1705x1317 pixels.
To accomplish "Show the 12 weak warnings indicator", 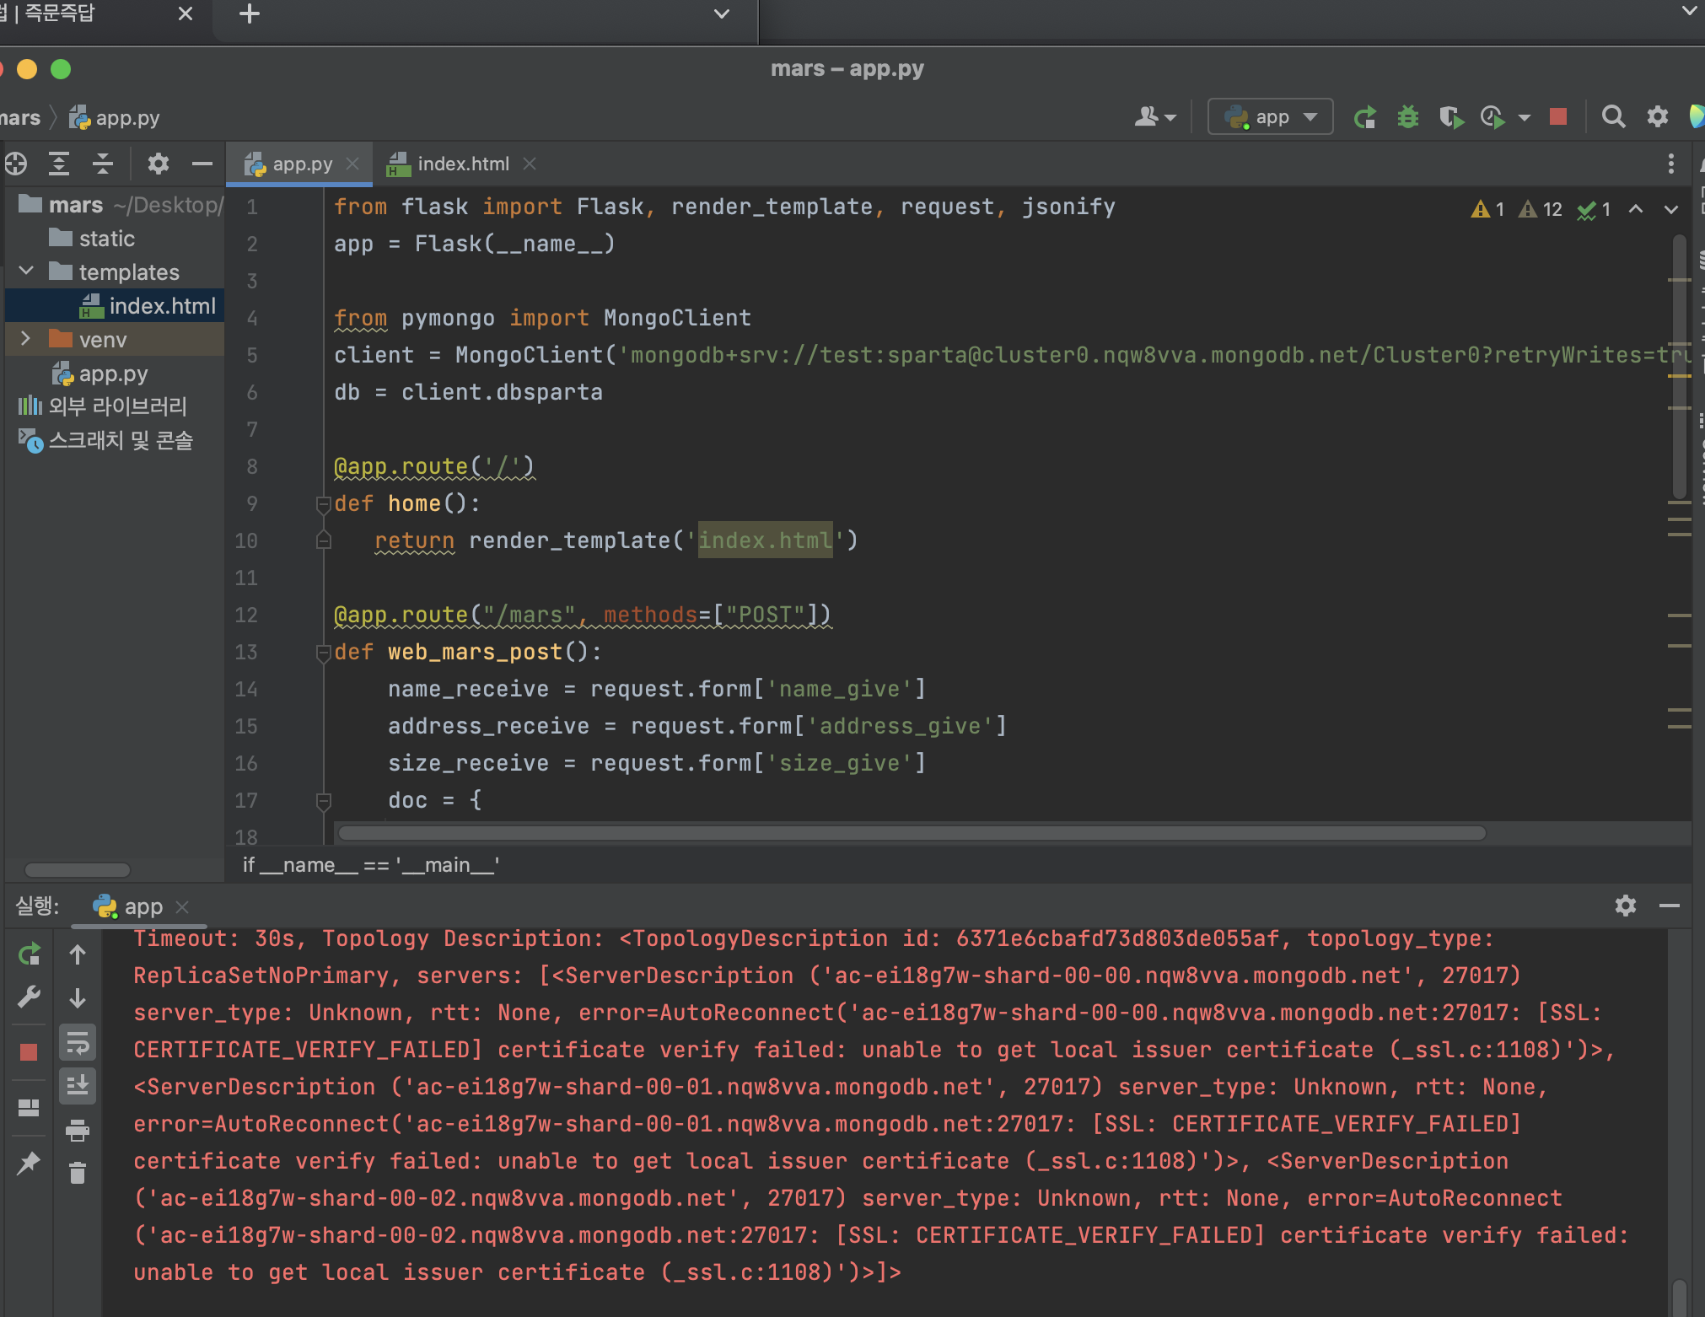I will click(x=1541, y=209).
